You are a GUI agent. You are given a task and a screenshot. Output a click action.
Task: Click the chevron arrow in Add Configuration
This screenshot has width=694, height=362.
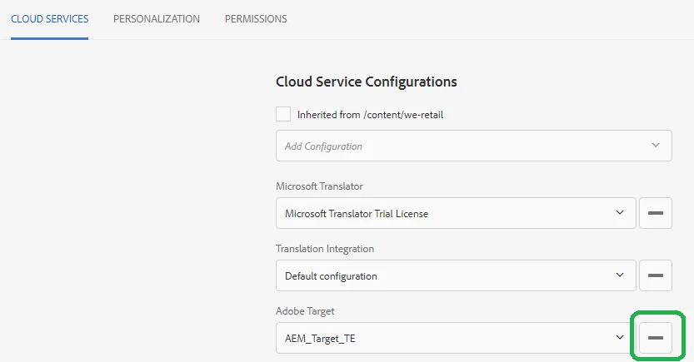655,146
